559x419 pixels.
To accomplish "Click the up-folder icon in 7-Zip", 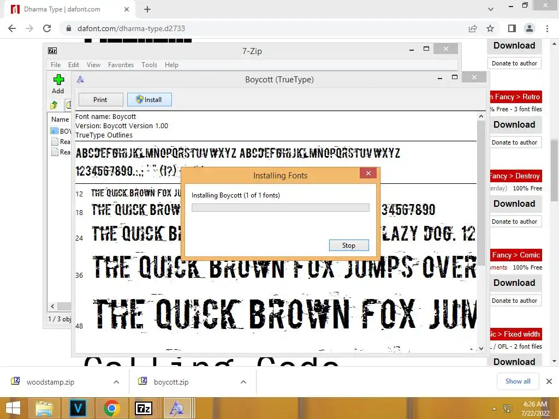I will pos(54,105).
